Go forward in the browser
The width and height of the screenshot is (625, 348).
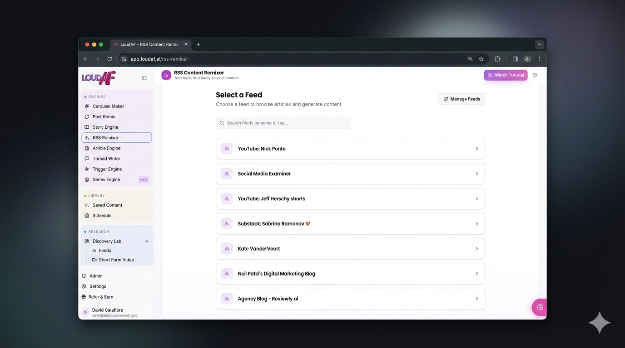[97, 59]
